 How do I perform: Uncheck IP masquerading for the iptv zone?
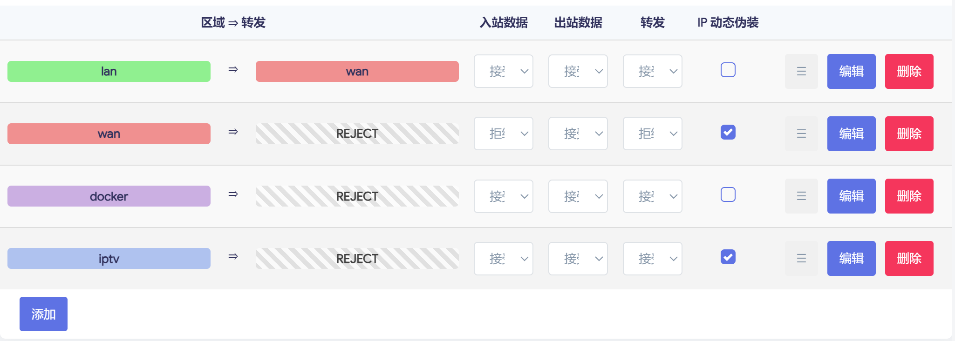(728, 257)
